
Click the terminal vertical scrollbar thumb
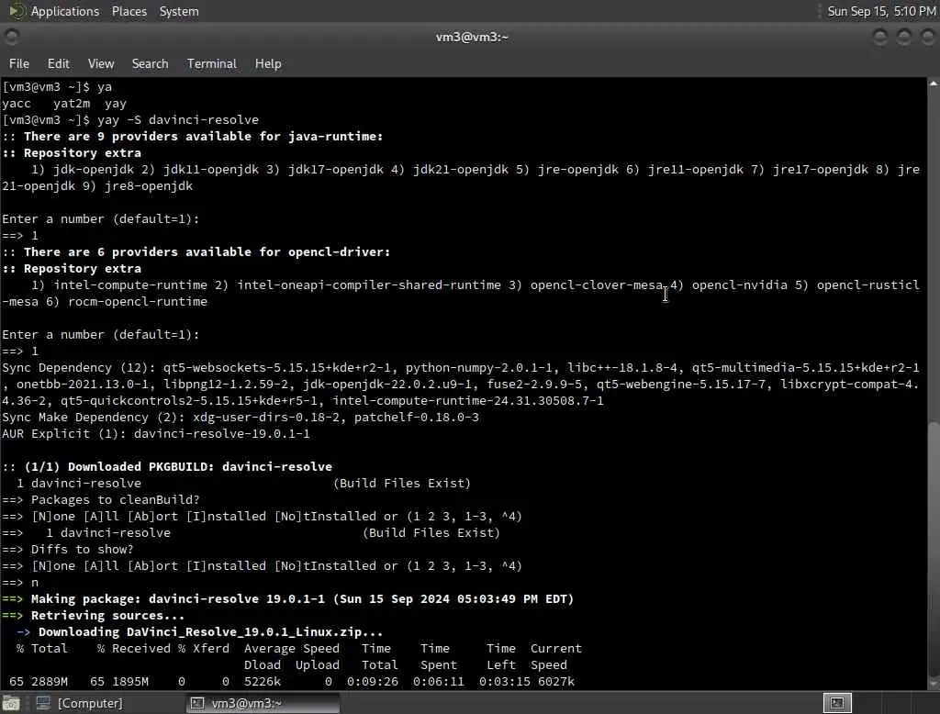[934, 549]
